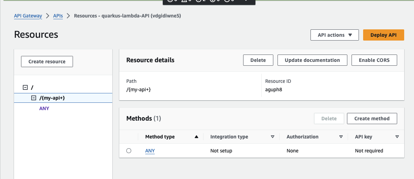Click the 'None' authorization cell
This screenshot has width=414, height=179.
click(x=293, y=151)
